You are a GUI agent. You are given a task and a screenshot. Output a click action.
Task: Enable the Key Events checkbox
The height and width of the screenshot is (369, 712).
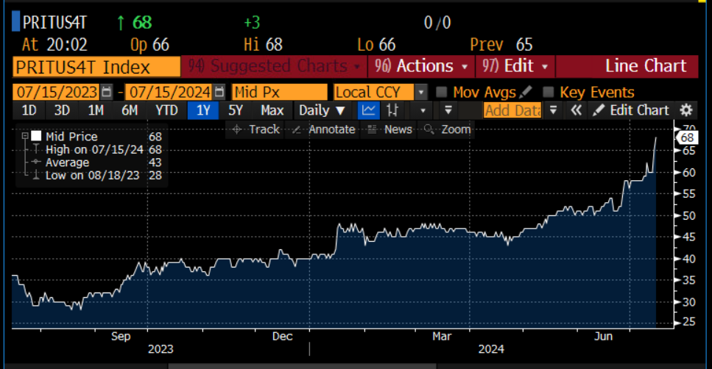[x=548, y=93]
